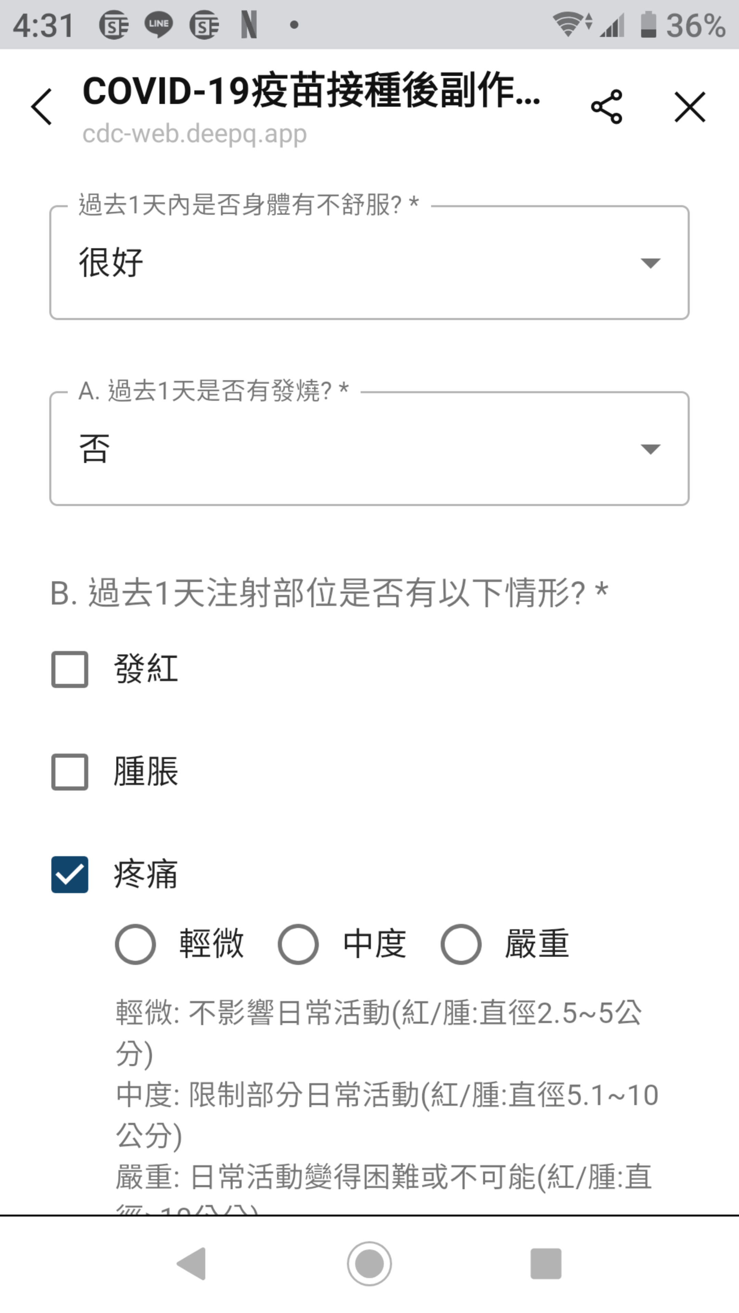Tap the Netflix N notification icon

(249, 25)
